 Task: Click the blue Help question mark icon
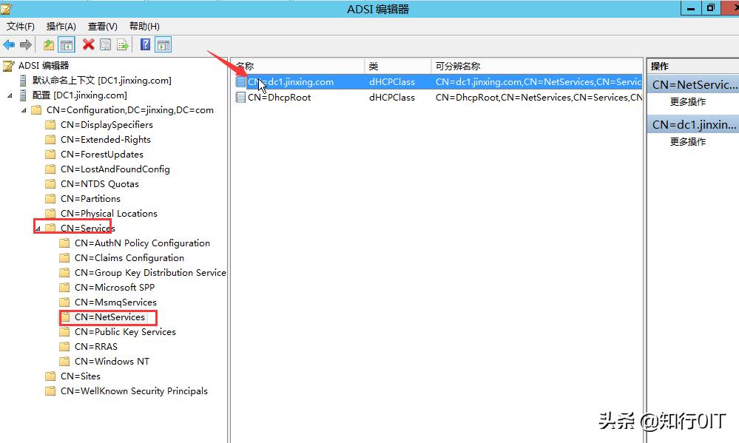[x=146, y=45]
